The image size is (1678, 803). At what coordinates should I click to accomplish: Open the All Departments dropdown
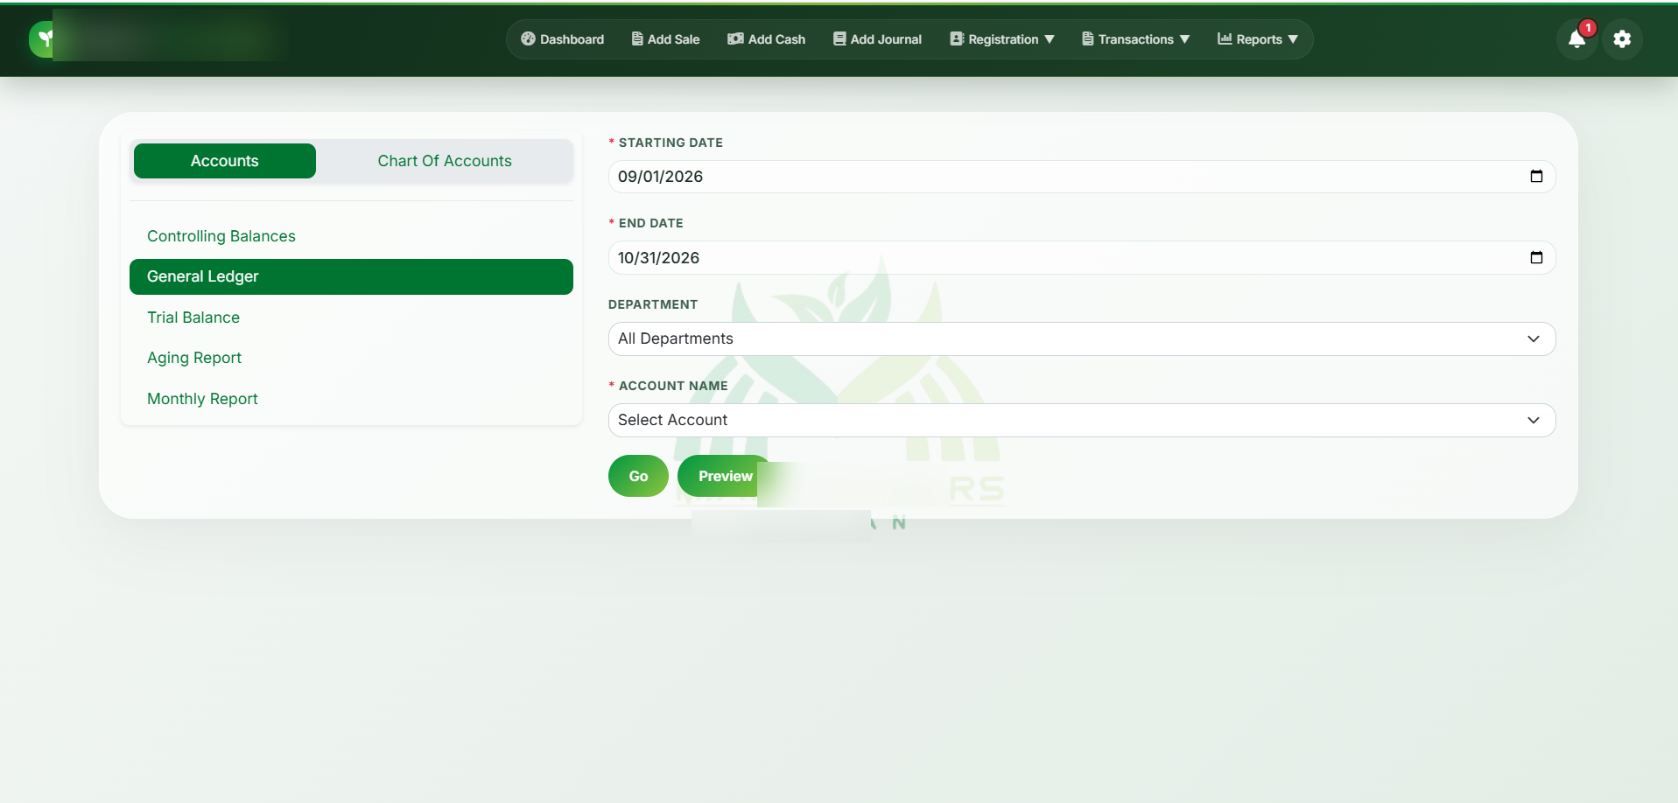(x=1081, y=339)
